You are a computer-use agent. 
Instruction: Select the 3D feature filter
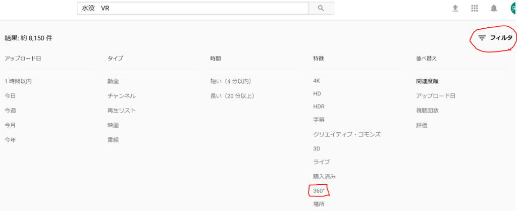point(317,149)
